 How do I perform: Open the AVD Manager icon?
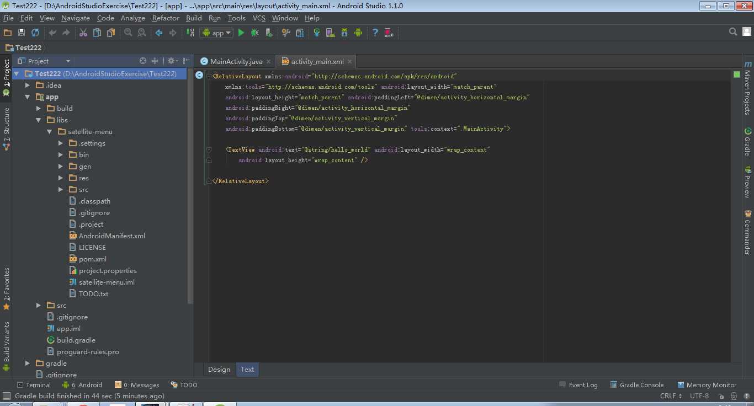point(331,33)
